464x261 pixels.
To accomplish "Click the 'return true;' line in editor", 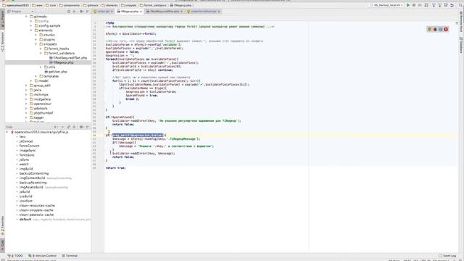I will coord(116,167).
